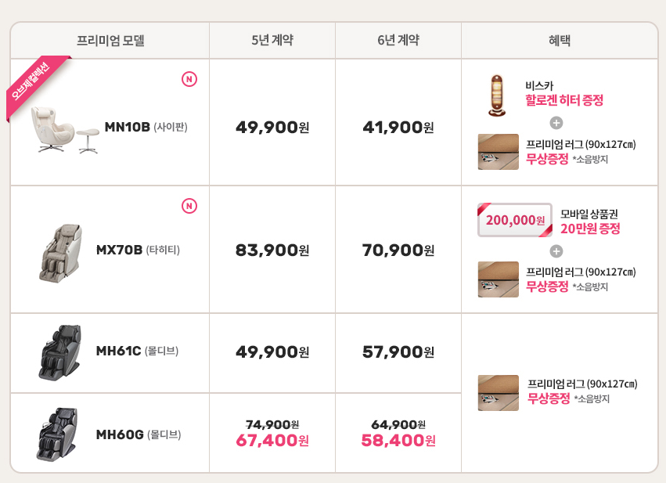Click the rug image beside MH61C and MH60G
666x483 pixels.
coord(498,392)
